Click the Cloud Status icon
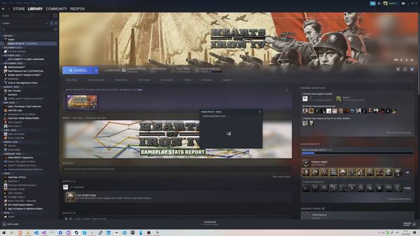 124,70
